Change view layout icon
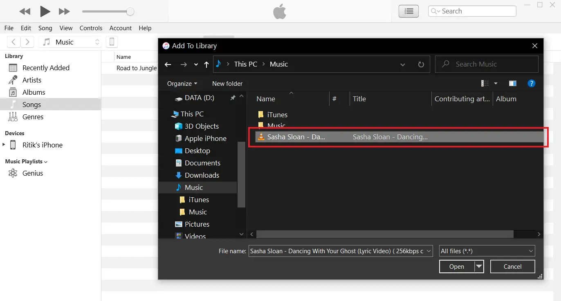This screenshot has height=301, width=561. 485,83
